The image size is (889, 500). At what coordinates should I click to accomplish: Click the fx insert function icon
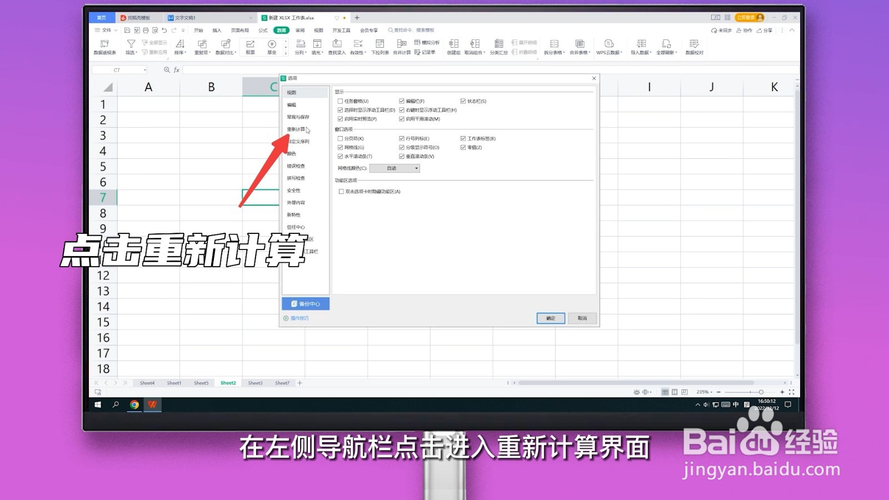(x=177, y=69)
